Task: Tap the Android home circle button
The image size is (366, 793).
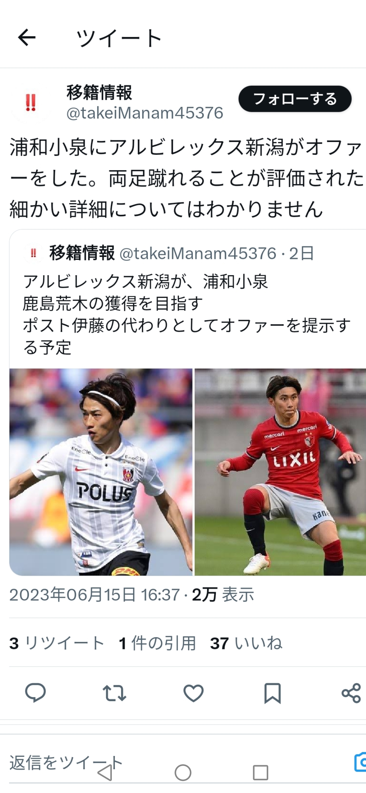Action: coord(183,773)
